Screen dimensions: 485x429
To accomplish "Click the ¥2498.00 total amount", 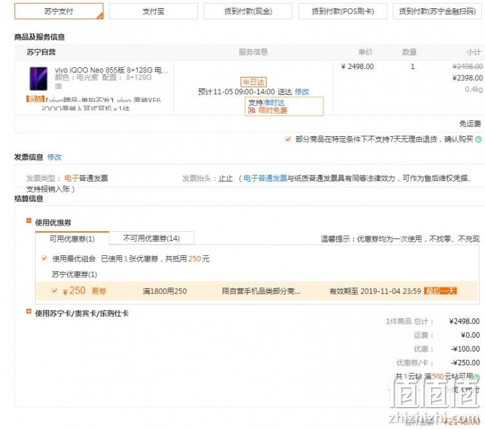I will click(464, 322).
